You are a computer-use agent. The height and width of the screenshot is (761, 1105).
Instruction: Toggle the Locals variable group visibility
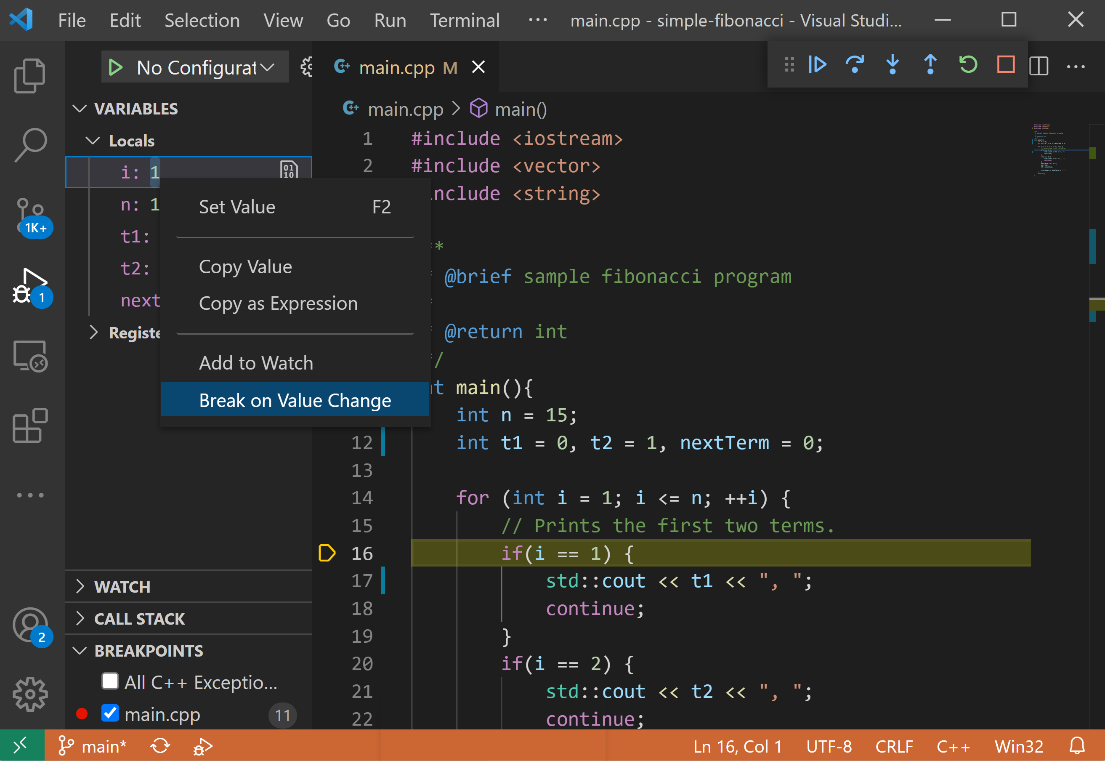click(x=94, y=140)
